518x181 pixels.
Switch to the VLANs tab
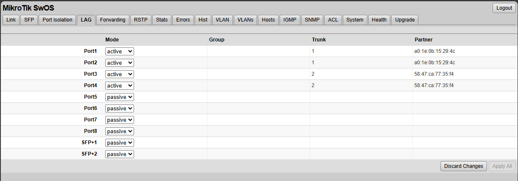tap(245, 20)
